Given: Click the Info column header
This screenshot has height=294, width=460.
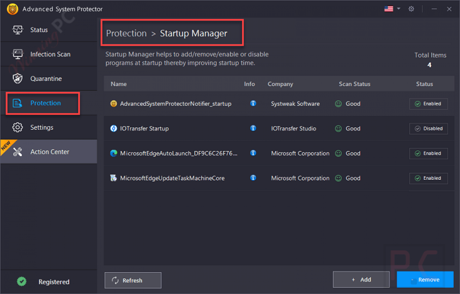Looking at the screenshot, I should [x=249, y=84].
